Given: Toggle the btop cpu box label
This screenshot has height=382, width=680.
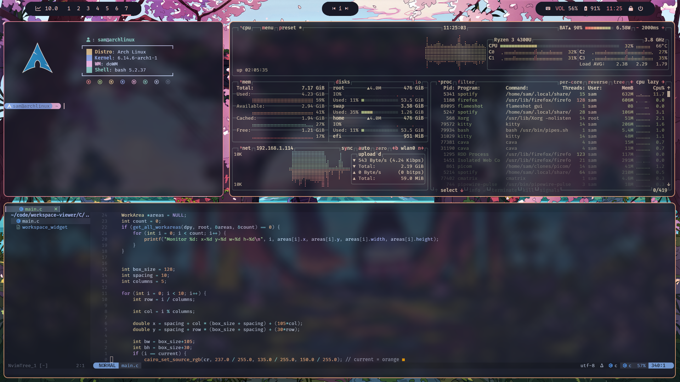Looking at the screenshot, I should 245,28.
